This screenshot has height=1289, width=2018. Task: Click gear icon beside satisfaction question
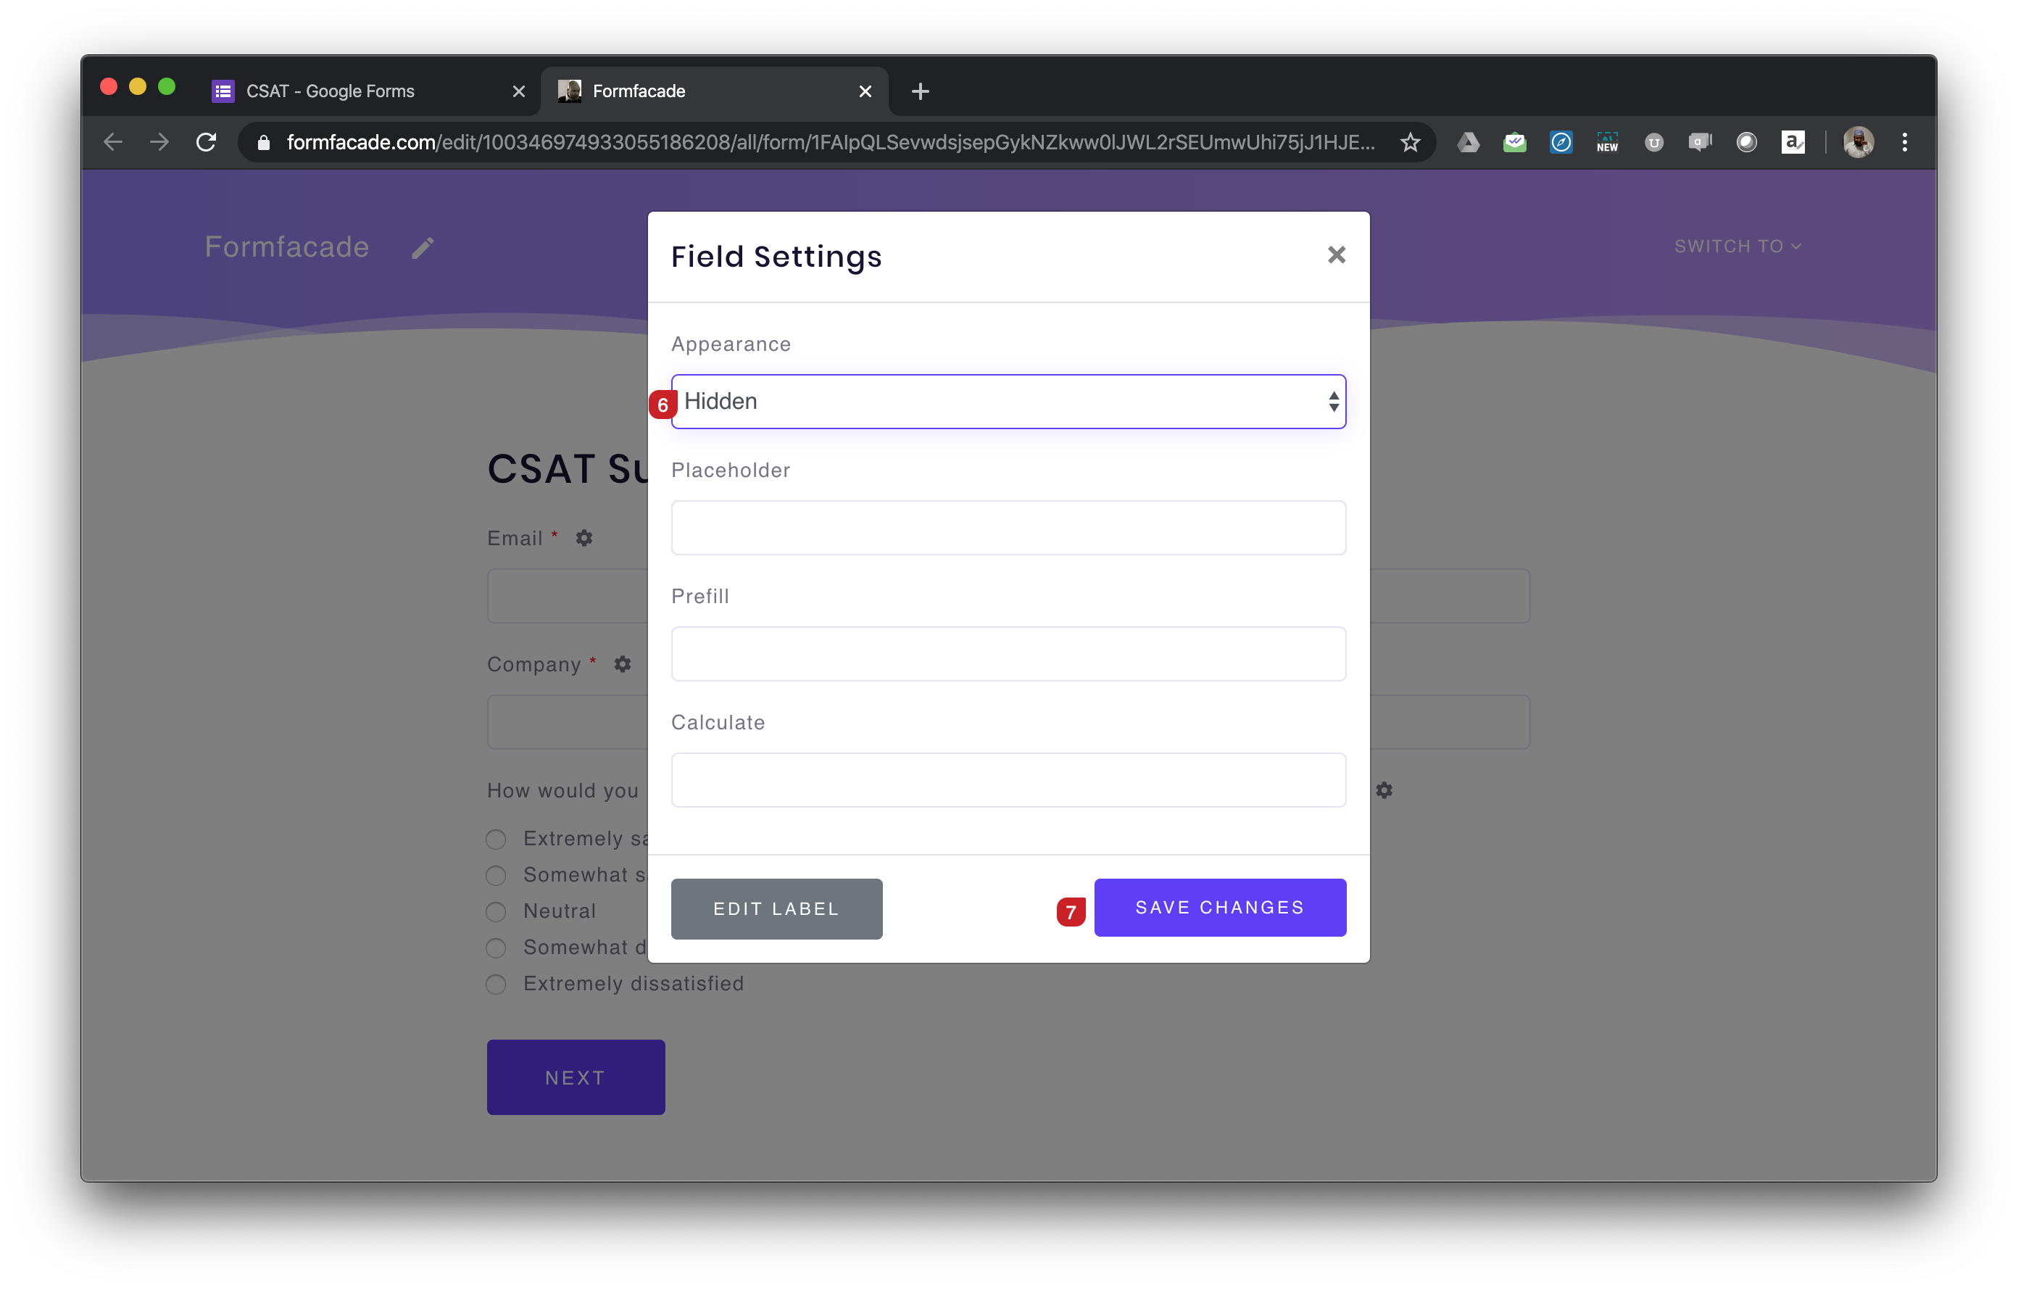pos(1384,790)
